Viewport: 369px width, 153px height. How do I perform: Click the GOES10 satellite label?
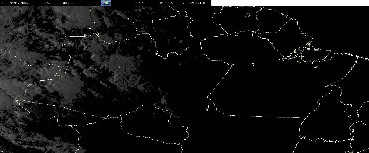click(x=68, y=3)
